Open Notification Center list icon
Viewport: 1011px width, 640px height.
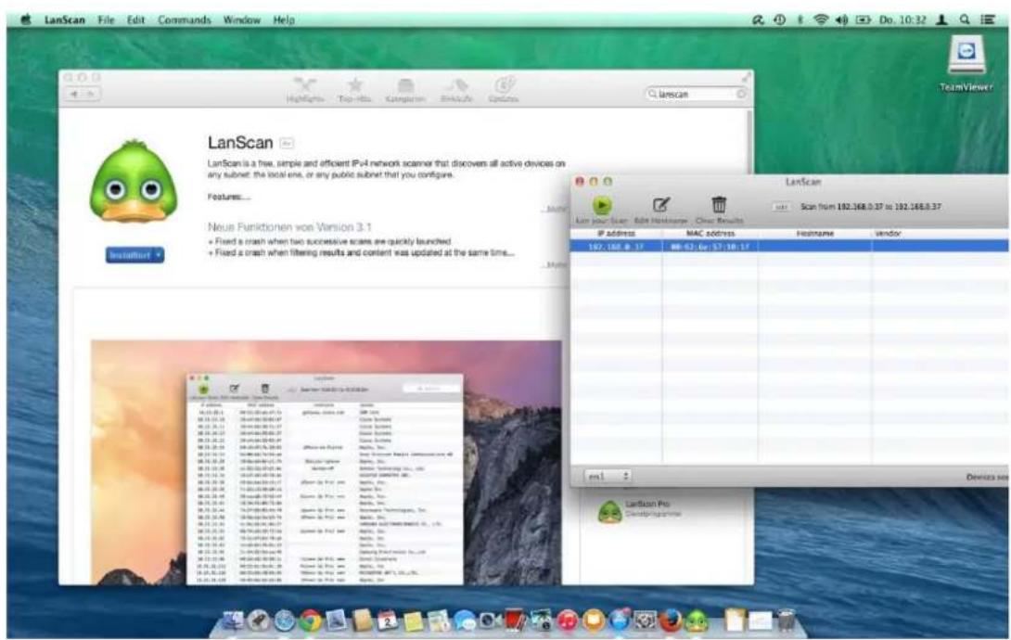988,20
